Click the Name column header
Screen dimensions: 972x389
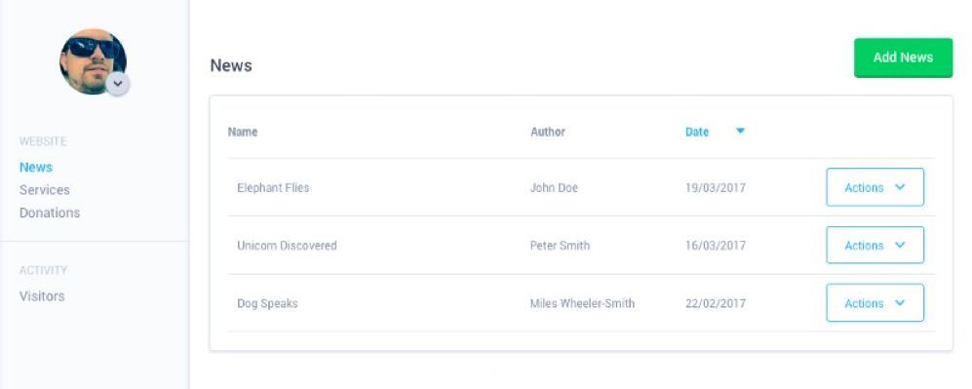tap(243, 132)
